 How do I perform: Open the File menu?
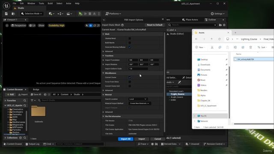[14, 3]
